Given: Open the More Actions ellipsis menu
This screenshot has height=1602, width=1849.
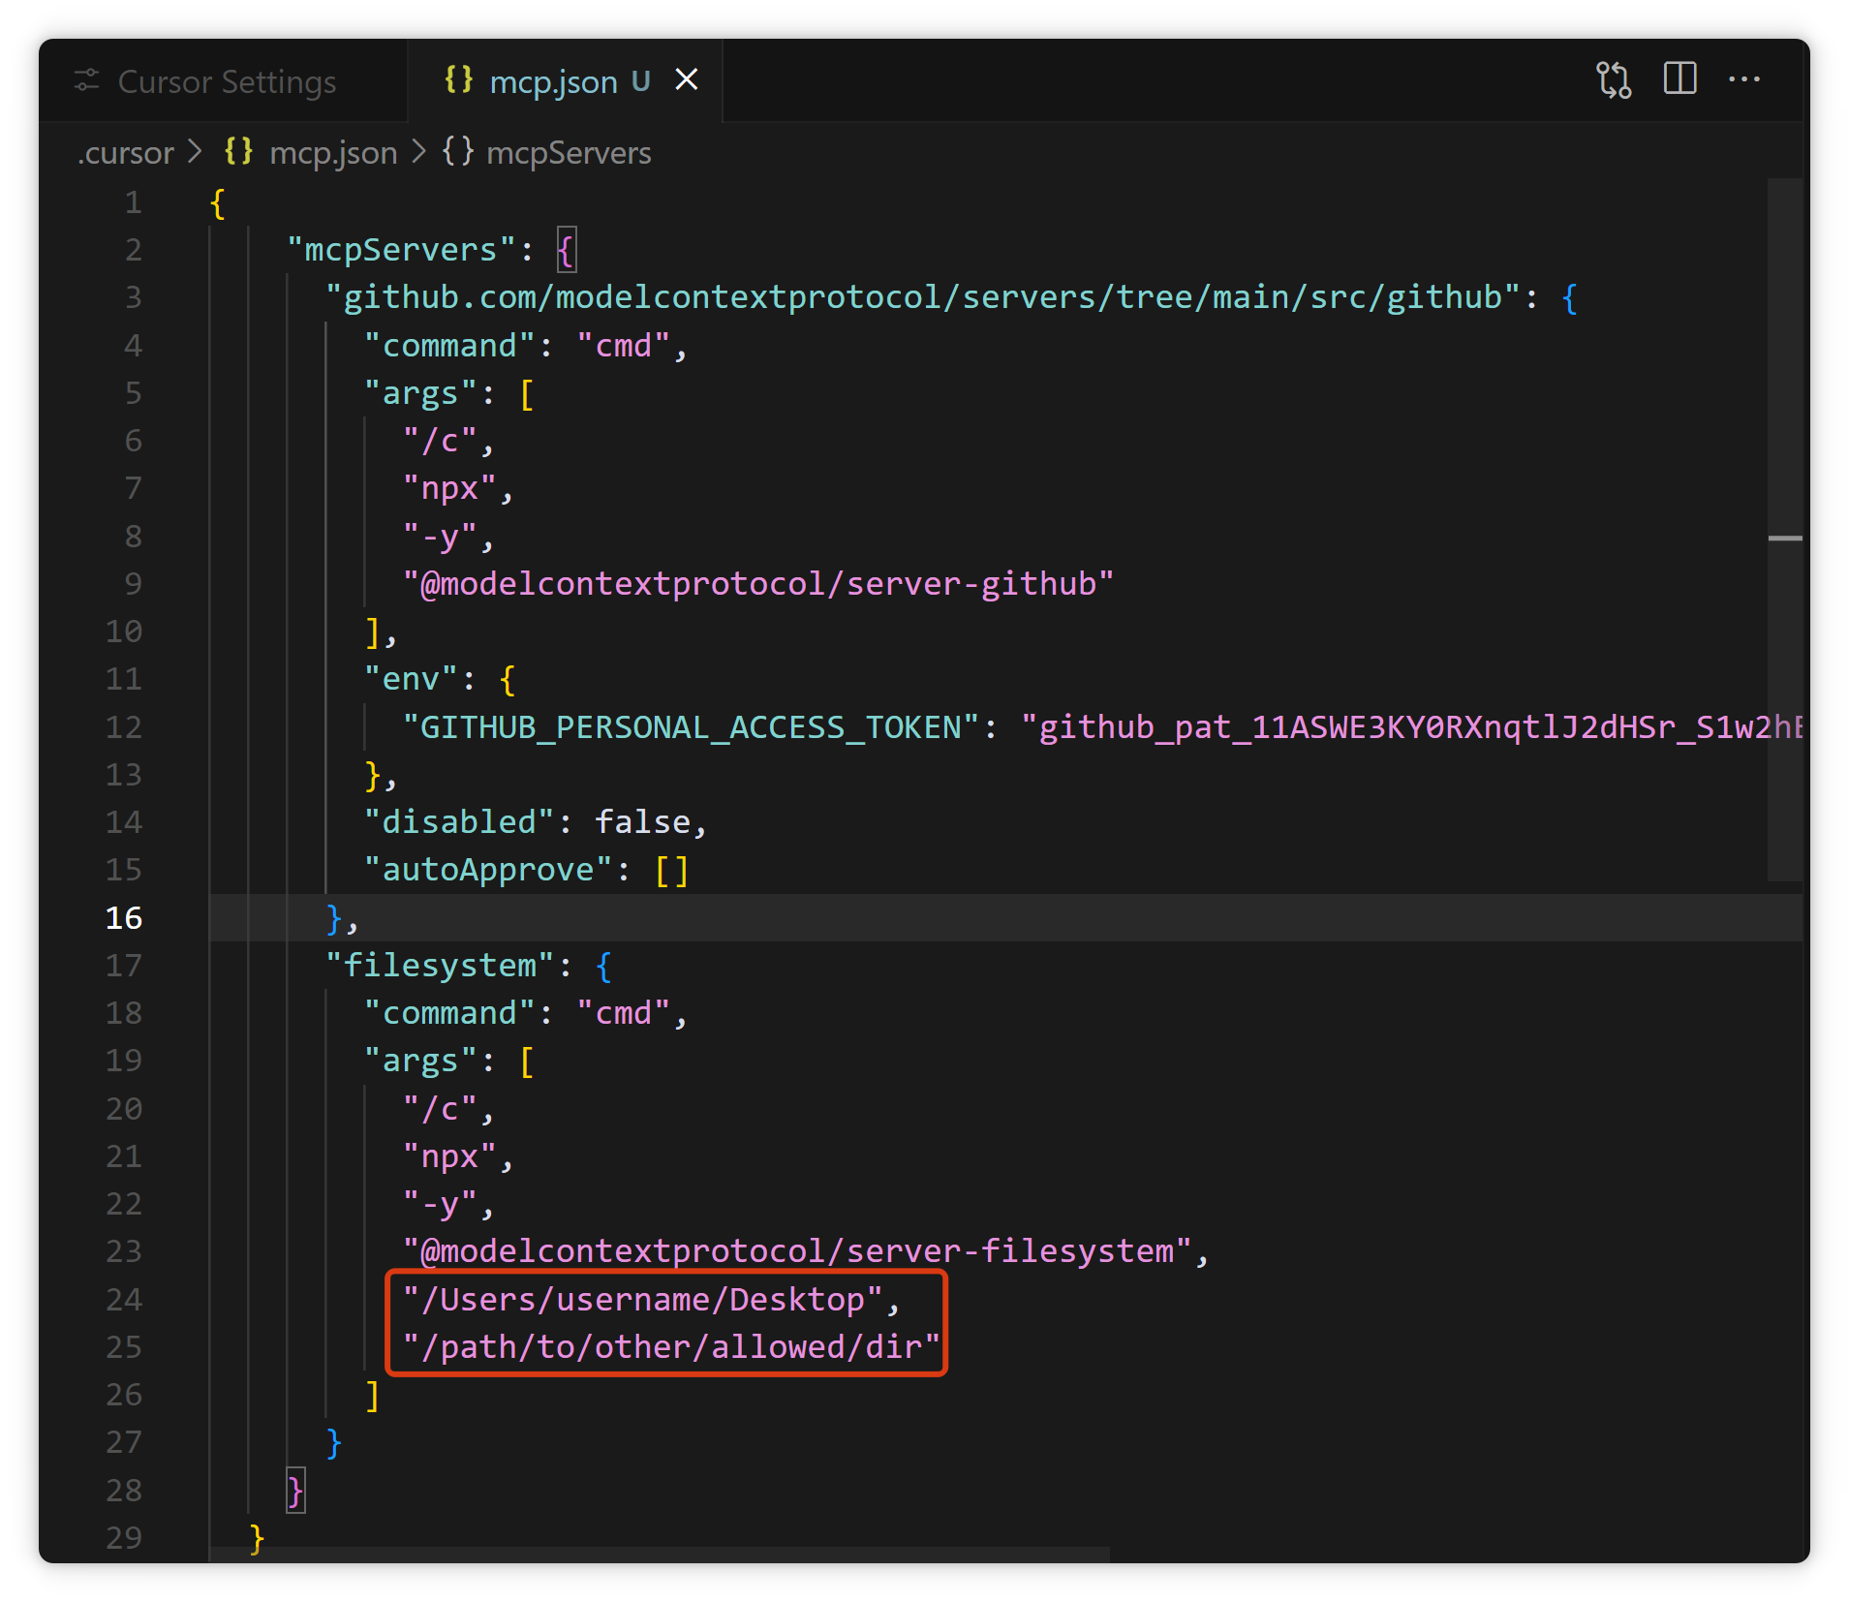Looking at the screenshot, I should (x=1743, y=79).
